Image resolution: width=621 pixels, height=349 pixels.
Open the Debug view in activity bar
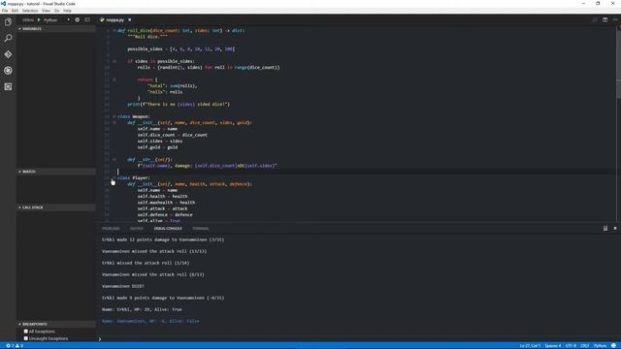coord(8,71)
